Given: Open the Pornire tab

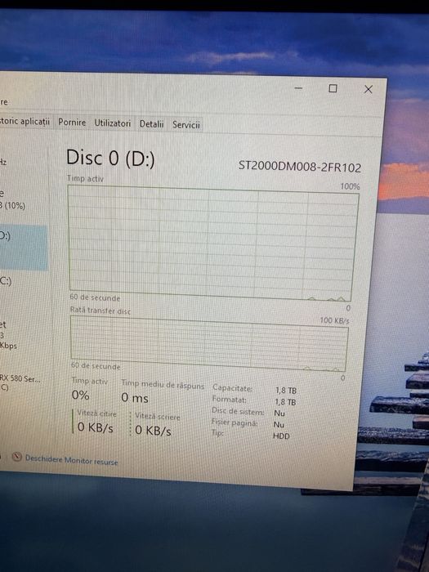Looking at the screenshot, I should [x=72, y=123].
